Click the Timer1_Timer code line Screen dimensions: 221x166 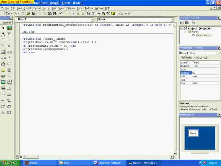[44, 39]
